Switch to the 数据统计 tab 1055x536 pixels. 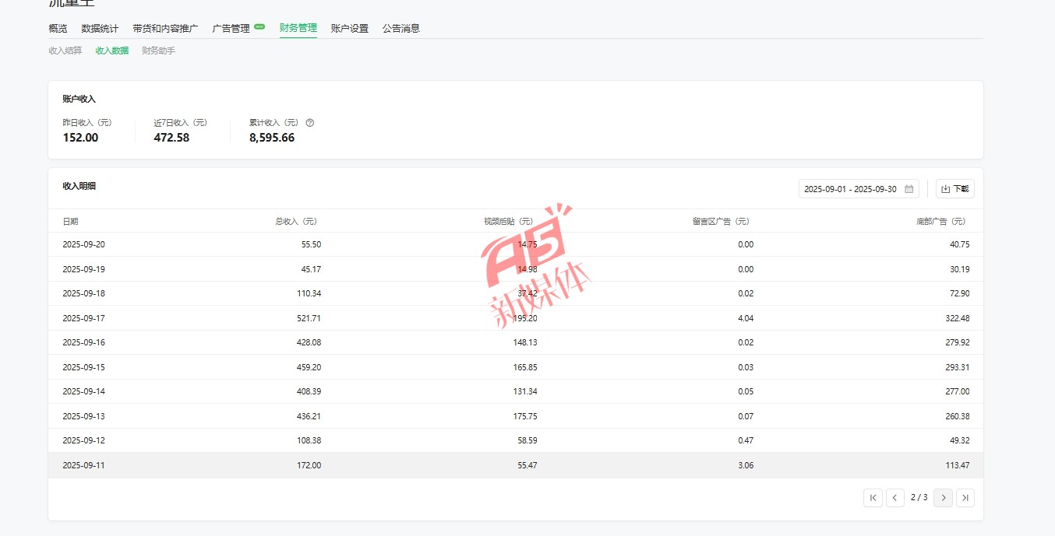pos(100,29)
